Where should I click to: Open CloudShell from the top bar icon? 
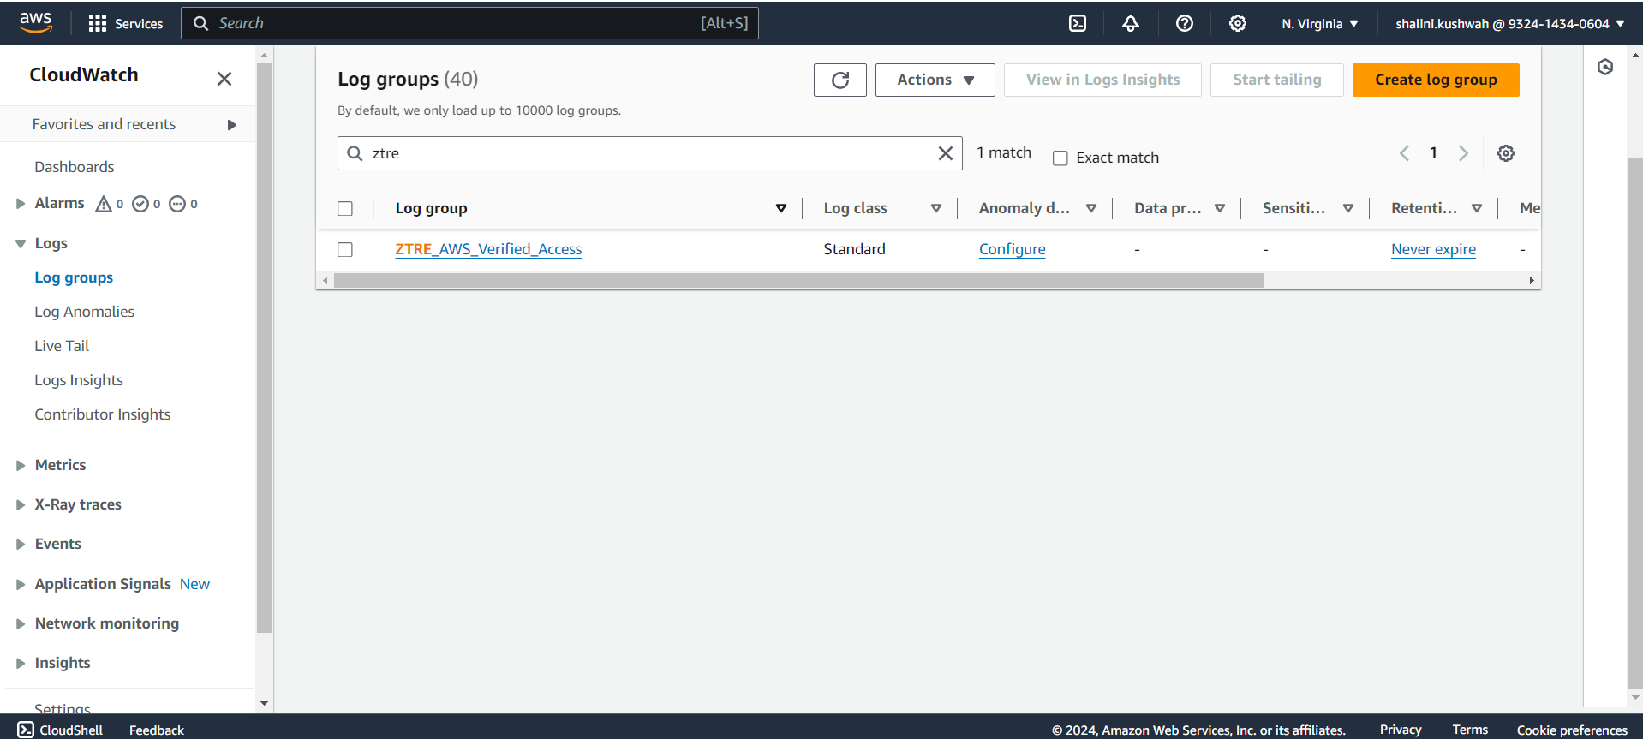1078,23
